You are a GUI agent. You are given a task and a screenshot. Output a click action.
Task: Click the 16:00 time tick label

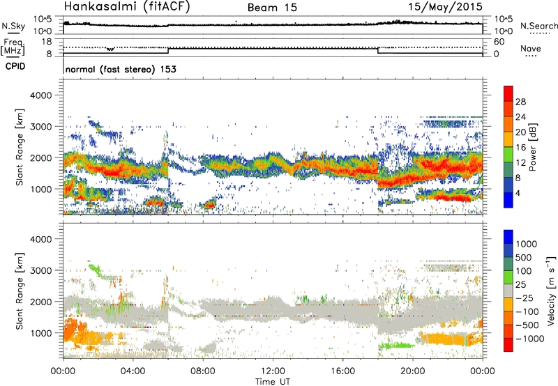[x=342, y=371]
